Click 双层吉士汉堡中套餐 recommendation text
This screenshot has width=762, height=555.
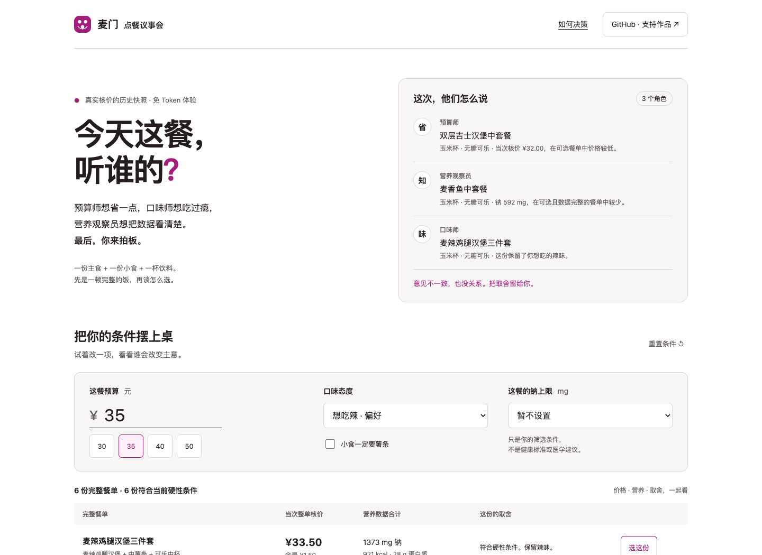475,136
